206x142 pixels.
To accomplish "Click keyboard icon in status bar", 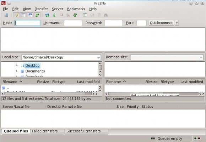I will pos(153,138).
